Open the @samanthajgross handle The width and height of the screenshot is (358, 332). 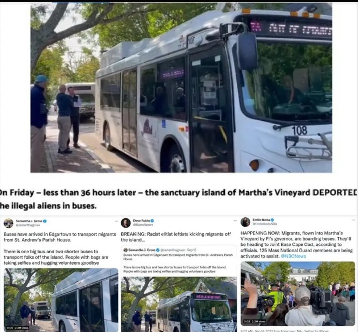coord(28,225)
